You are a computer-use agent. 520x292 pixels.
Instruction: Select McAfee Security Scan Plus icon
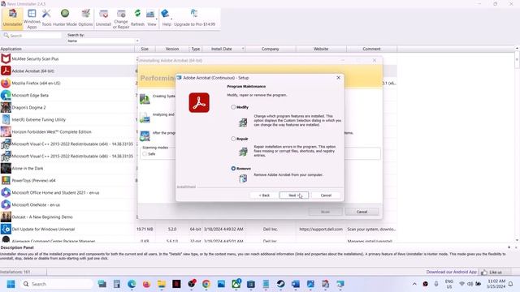tap(6, 59)
